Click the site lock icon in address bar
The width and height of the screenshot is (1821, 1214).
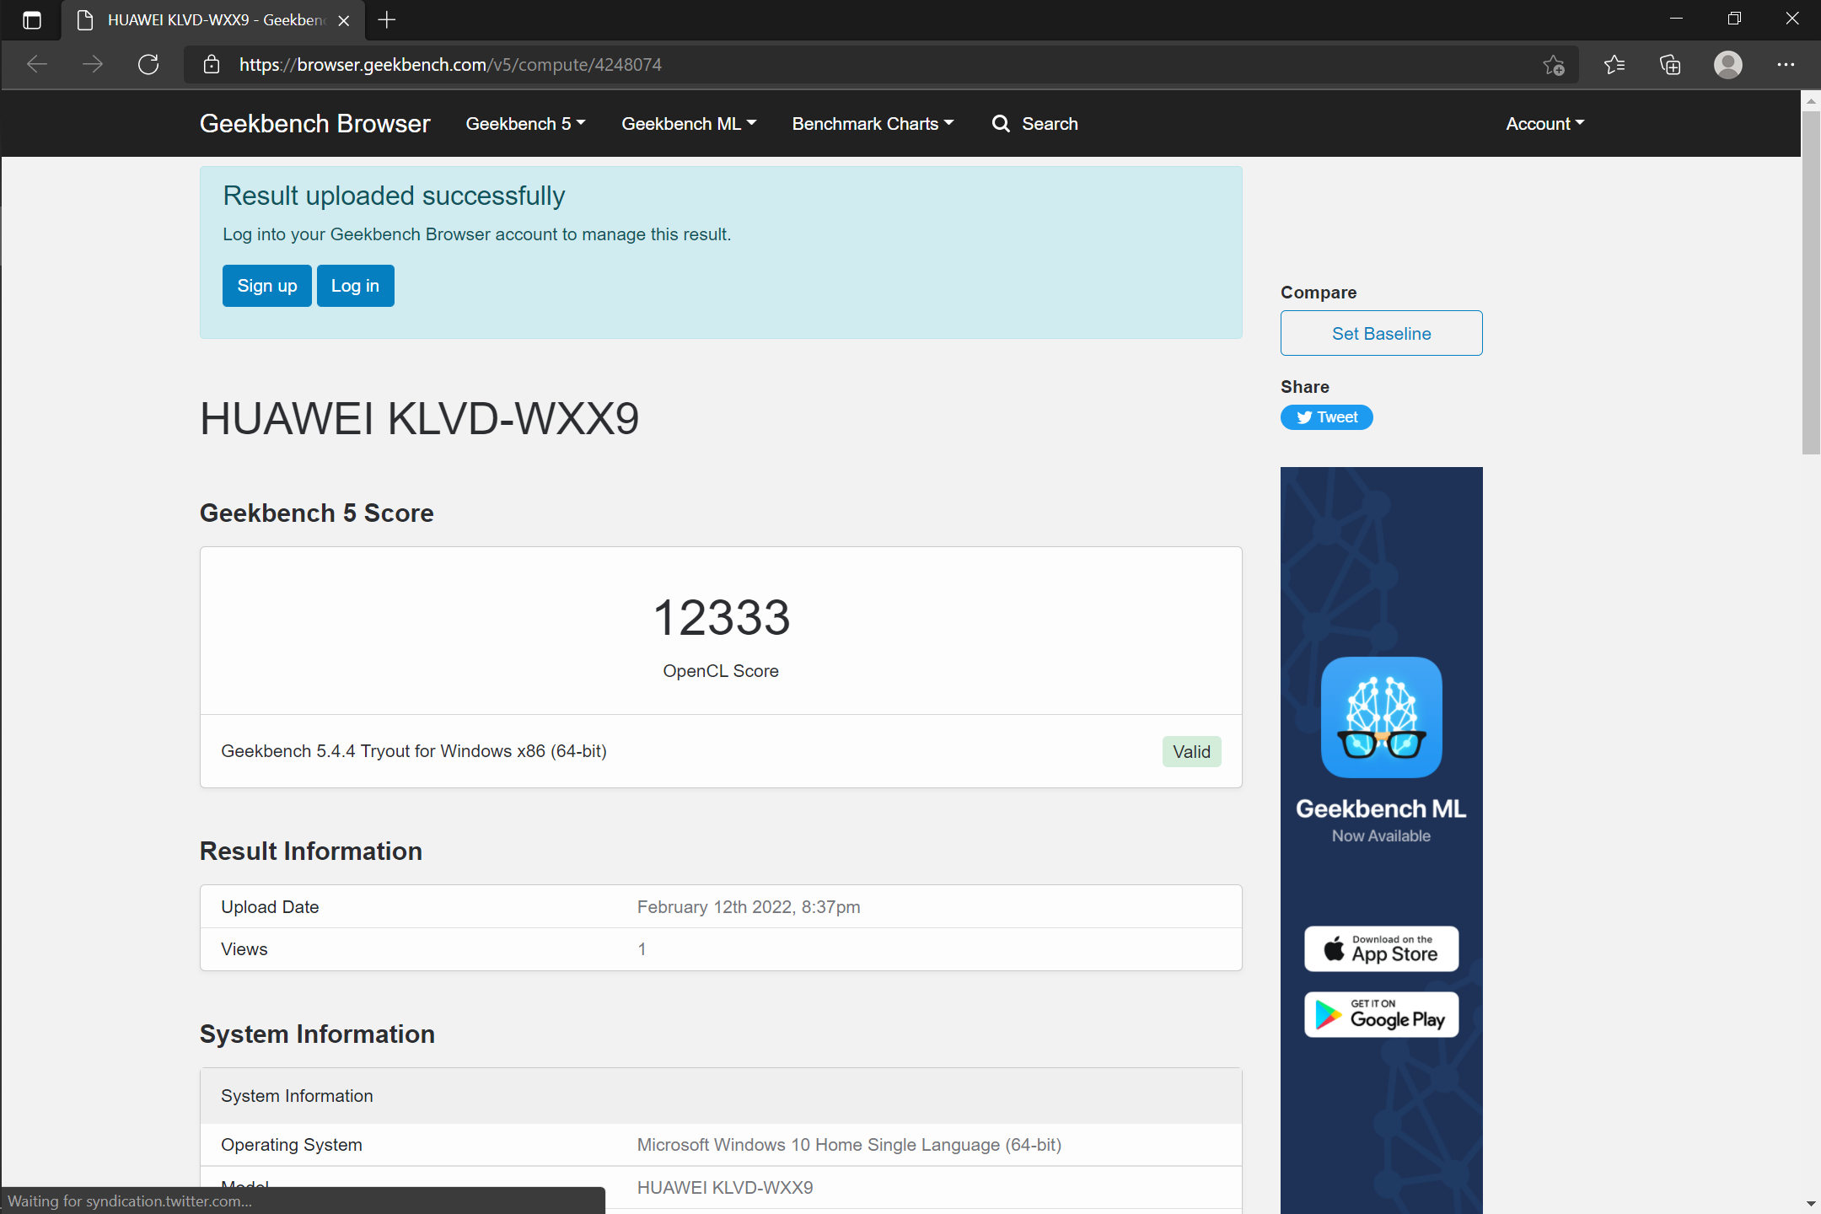(x=212, y=65)
